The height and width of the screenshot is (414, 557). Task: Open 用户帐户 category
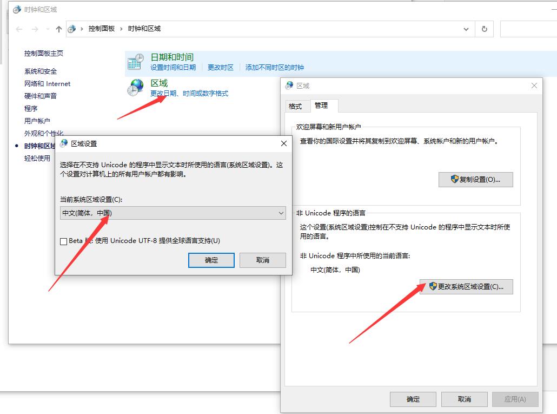(x=37, y=121)
